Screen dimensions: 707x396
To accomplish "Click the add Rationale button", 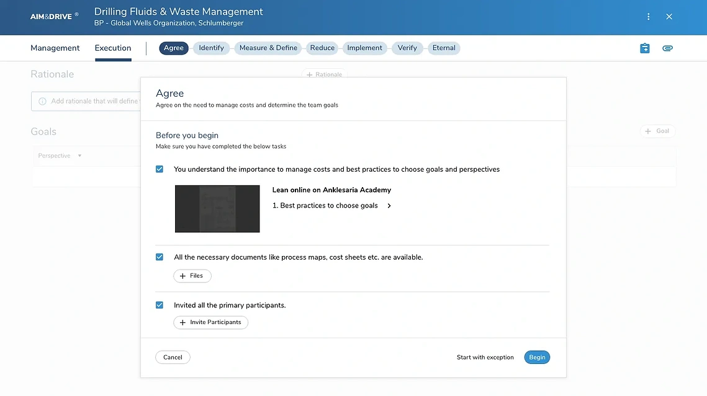I will 324,74.
